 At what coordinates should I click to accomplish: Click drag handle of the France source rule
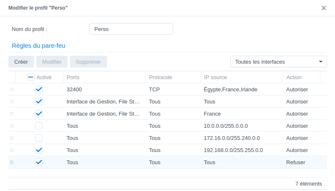12,114
